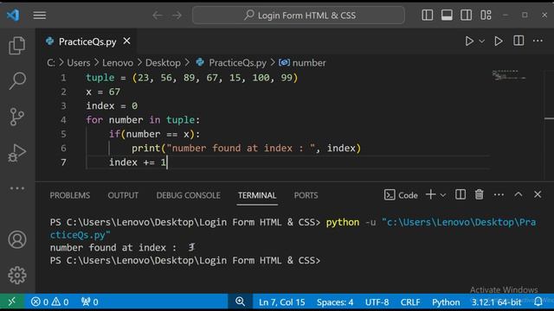554x311 pixels.
Task: Click the PracticeQs.py breadcrumb segment
Action: (x=231, y=63)
